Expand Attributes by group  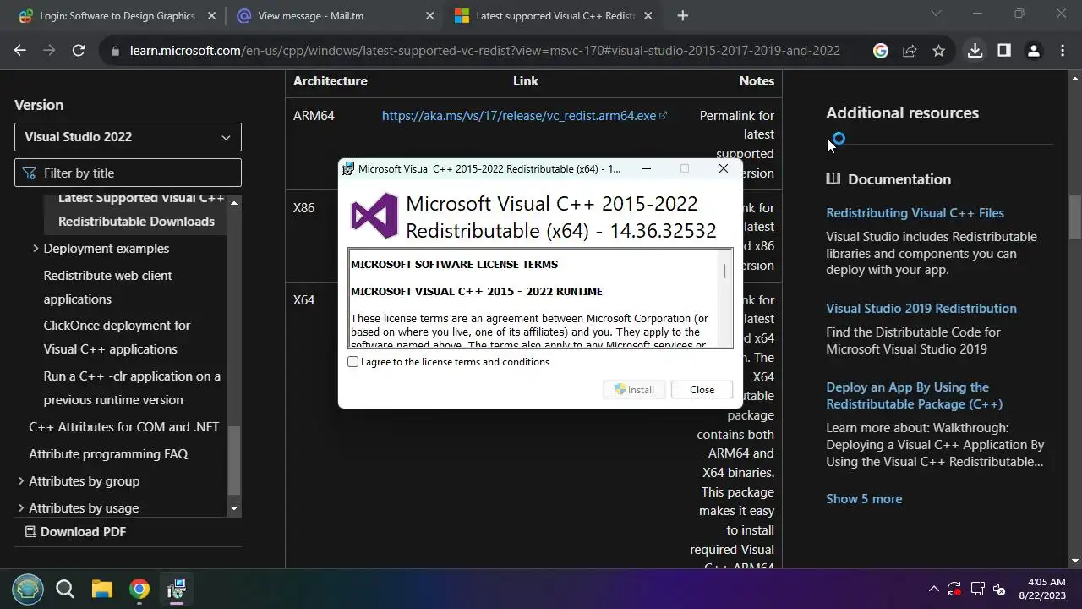coord(21,481)
